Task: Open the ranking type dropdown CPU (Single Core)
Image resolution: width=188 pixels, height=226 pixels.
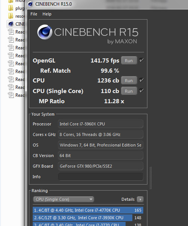Action: coord(64,199)
